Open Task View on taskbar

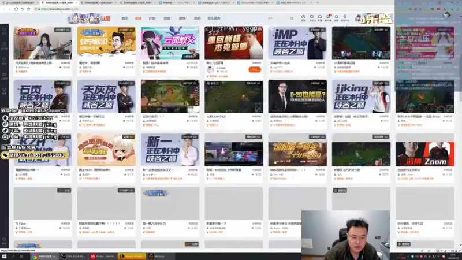pos(21,257)
